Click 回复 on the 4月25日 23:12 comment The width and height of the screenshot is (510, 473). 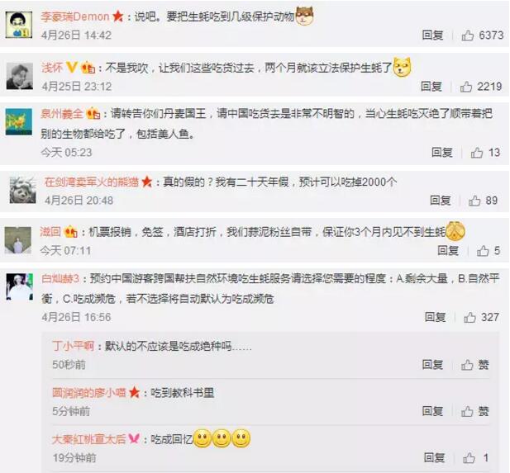coord(431,87)
